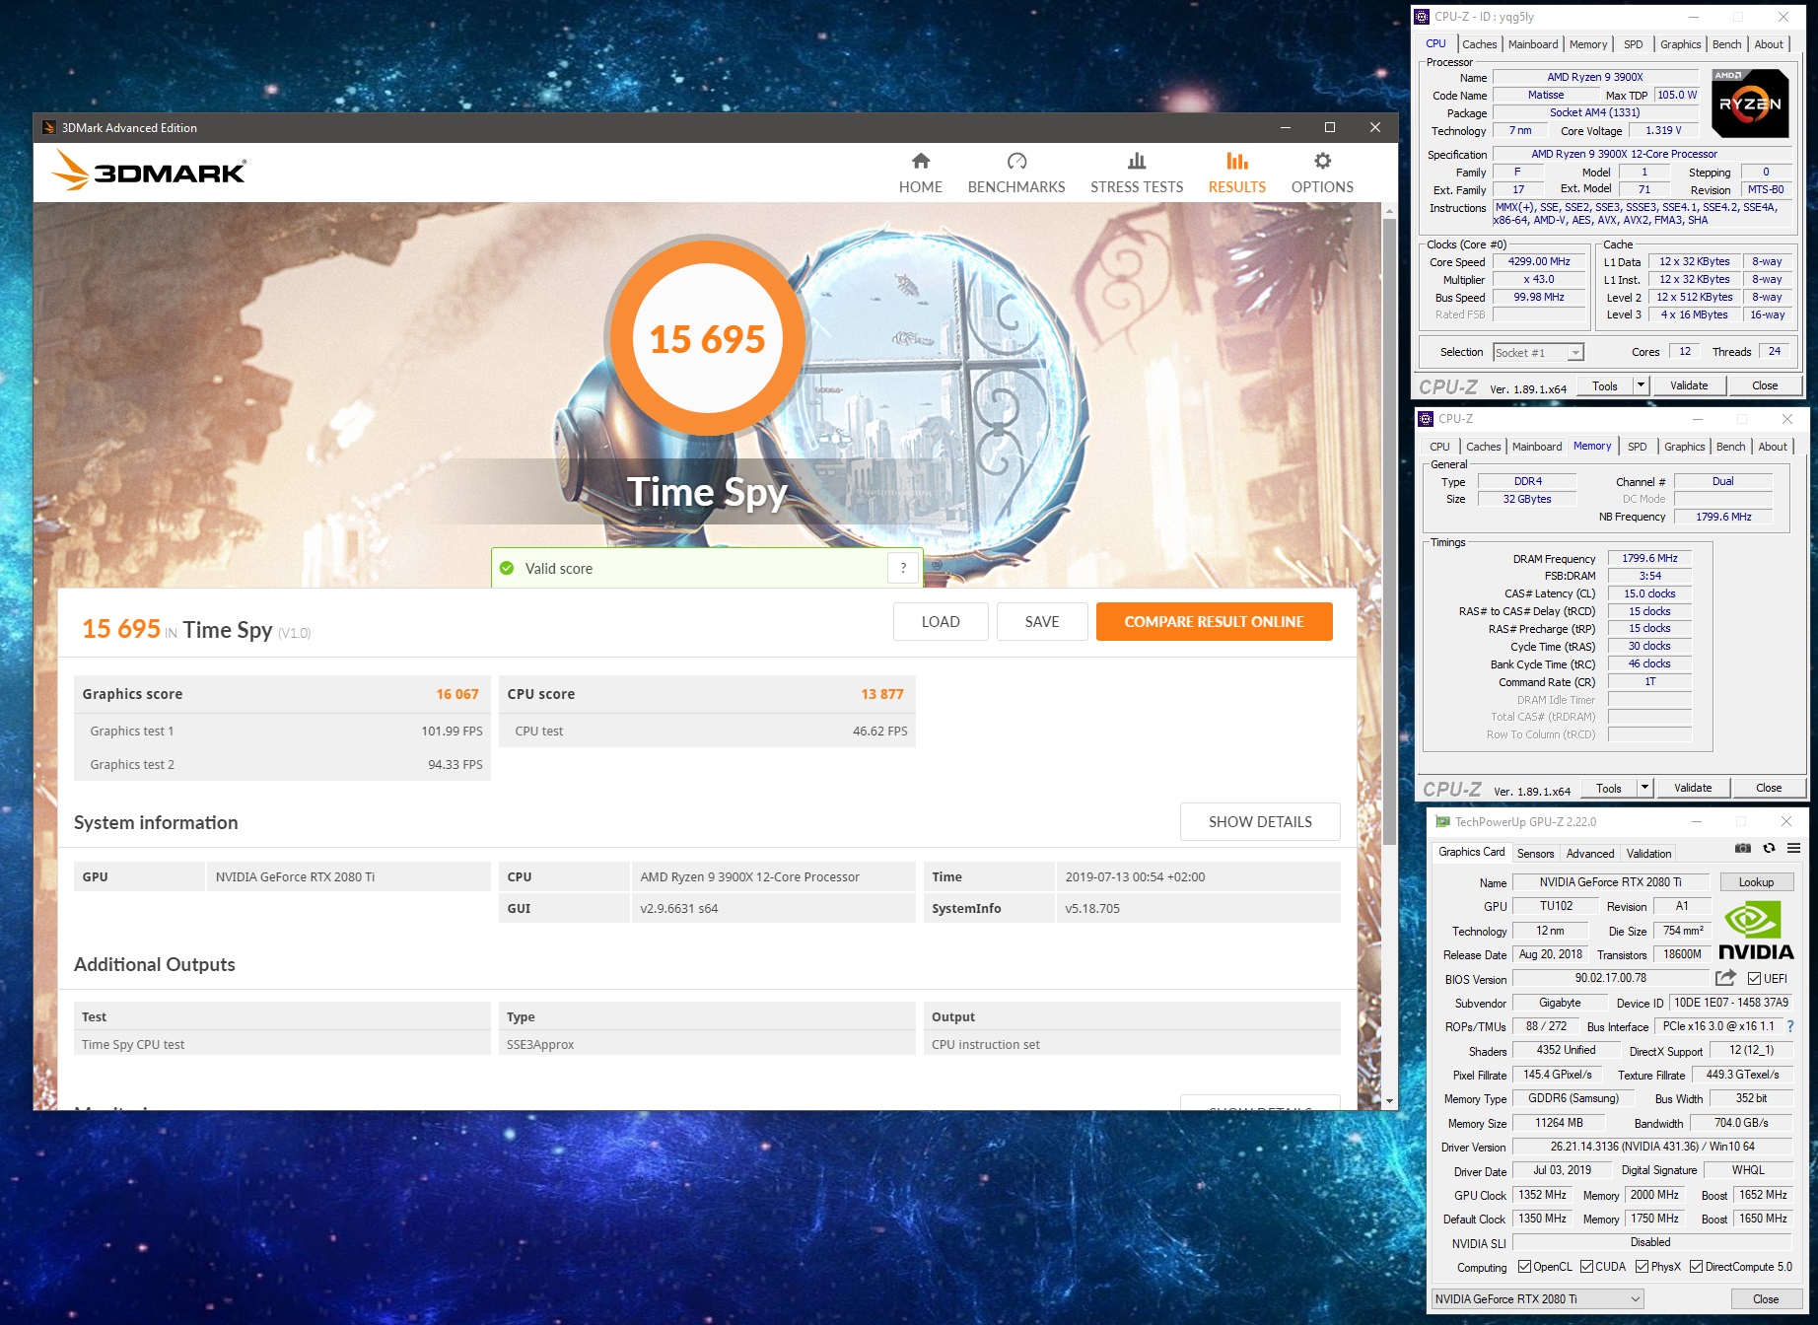Image resolution: width=1818 pixels, height=1325 pixels.
Task: Click the GPU-Z BIOS export share icon
Action: coord(1725,978)
